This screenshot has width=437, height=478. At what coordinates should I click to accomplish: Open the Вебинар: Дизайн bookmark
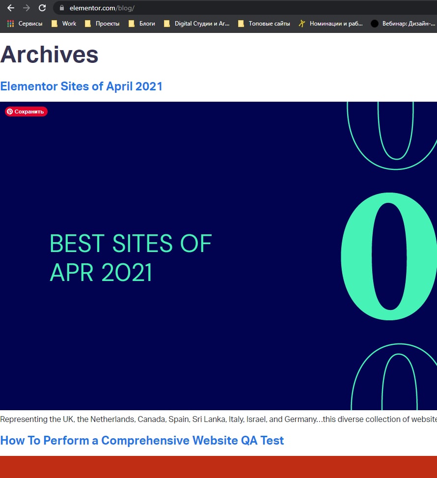tap(403, 24)
